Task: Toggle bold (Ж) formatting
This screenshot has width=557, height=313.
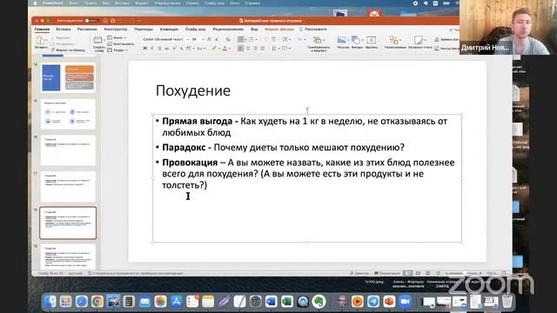Action: click(145, 49)
